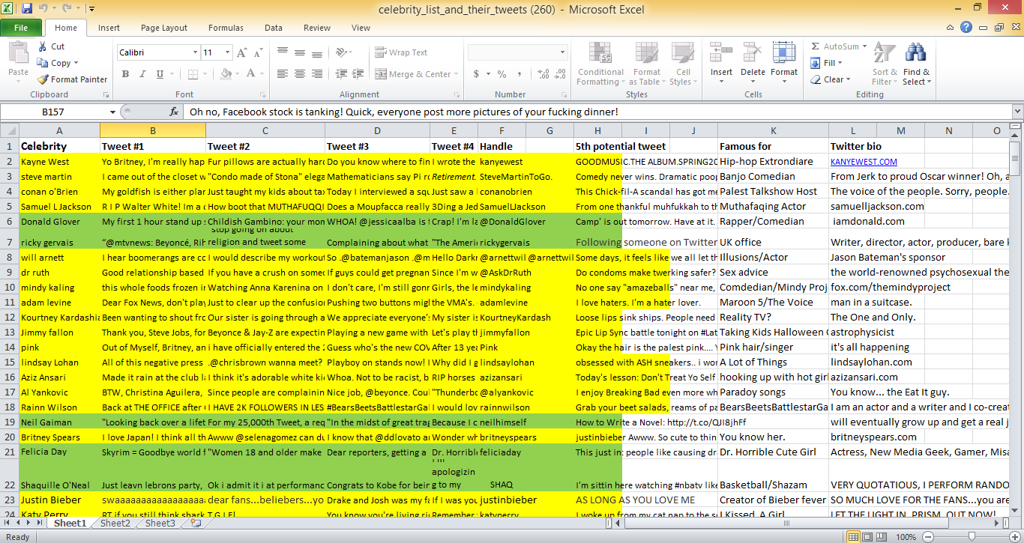Switch to the Page Layout tab
This screenshot has width=1024, height=543.
point(164,28)
